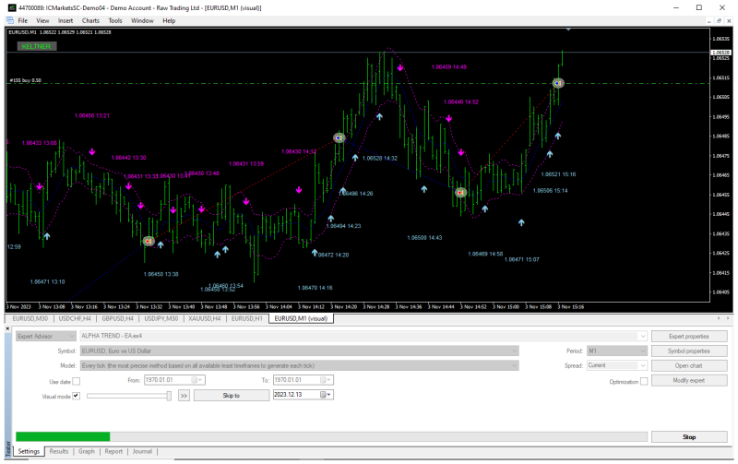Screen dimensions: 738x464
Task: Stop the running backtest
Action: pos(689,437)
